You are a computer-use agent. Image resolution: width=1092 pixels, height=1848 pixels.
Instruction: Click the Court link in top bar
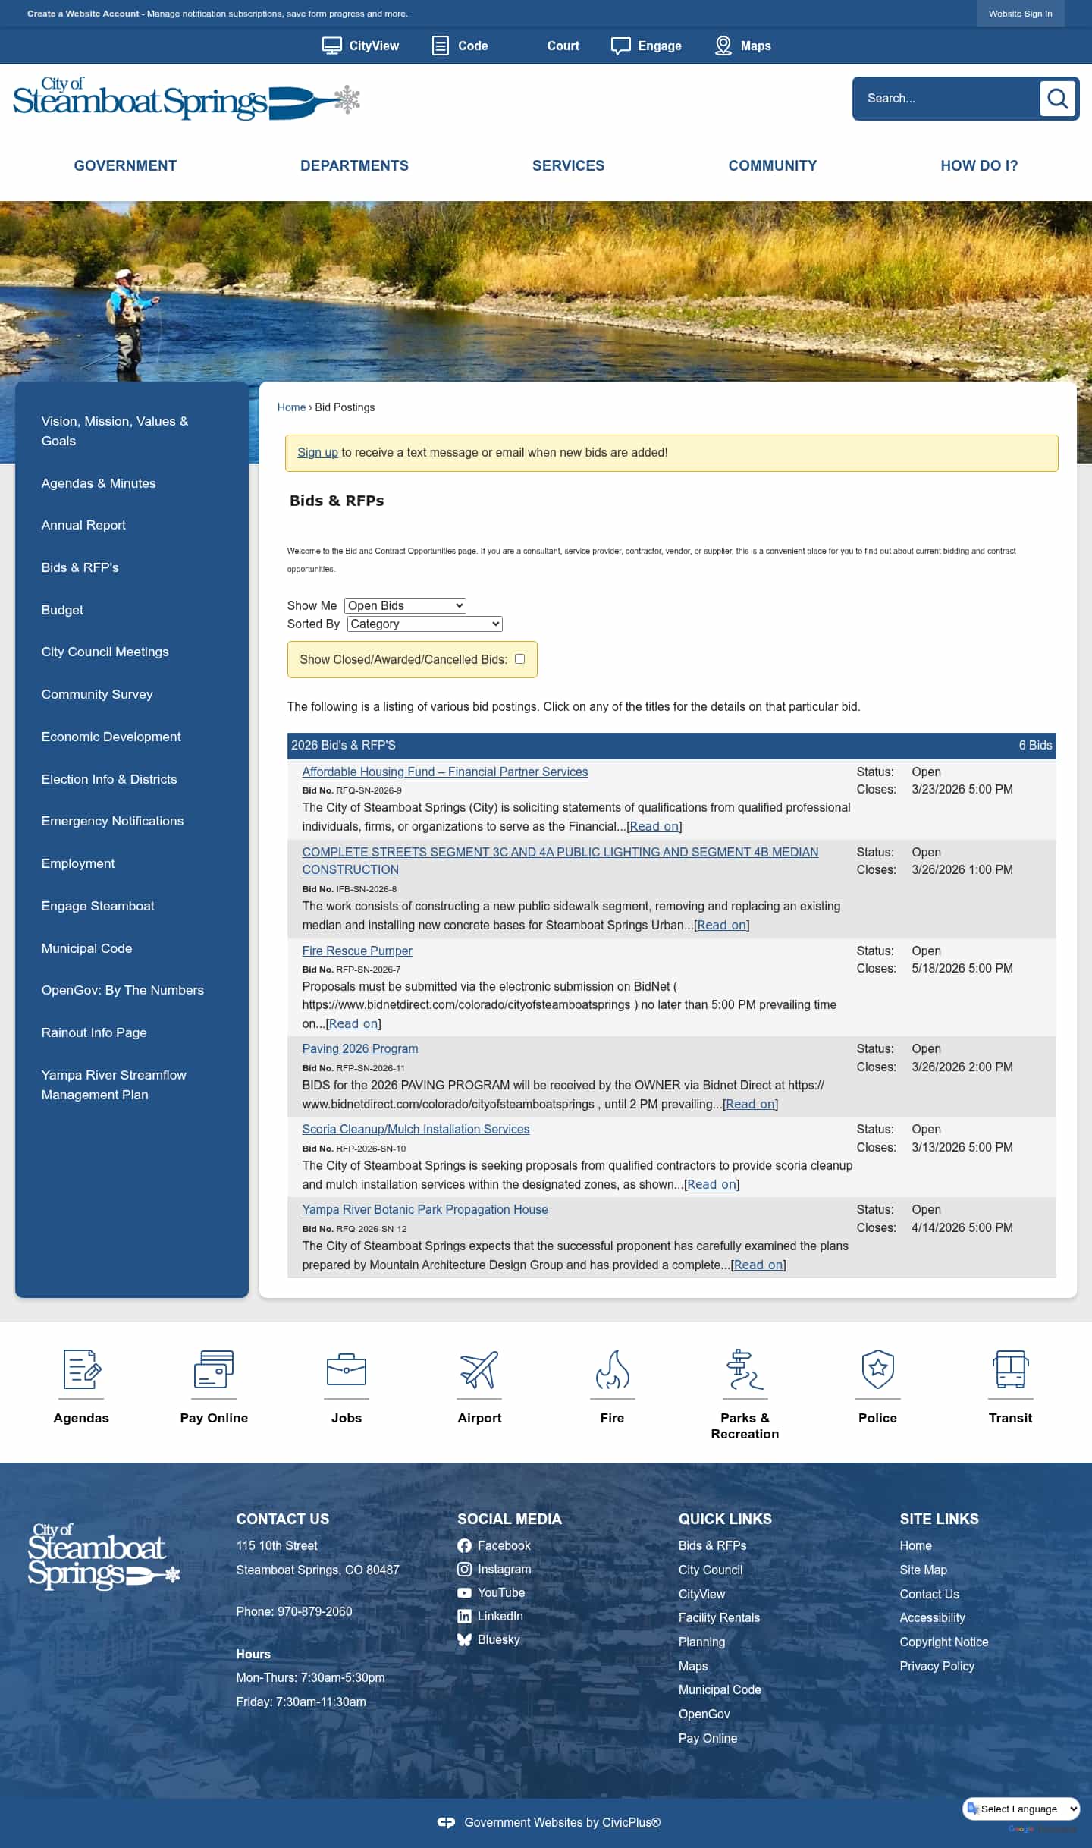[x=563, y=46]
